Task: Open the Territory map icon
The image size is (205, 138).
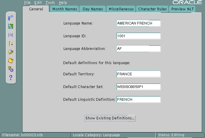Action: point(11,26)
